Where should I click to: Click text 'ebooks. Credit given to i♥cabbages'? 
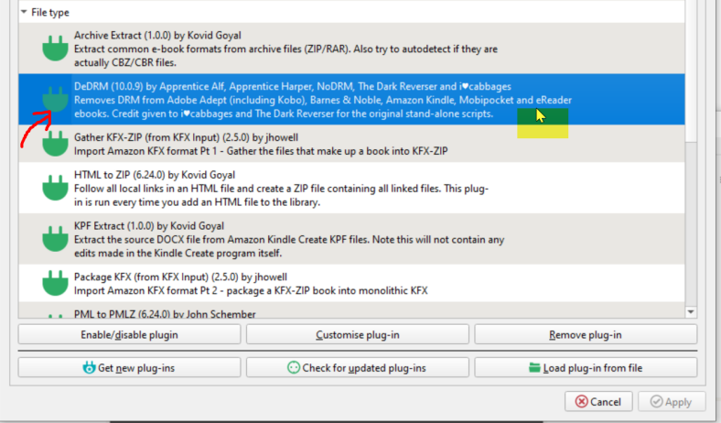pyautogui.click(x=153, y=114)
